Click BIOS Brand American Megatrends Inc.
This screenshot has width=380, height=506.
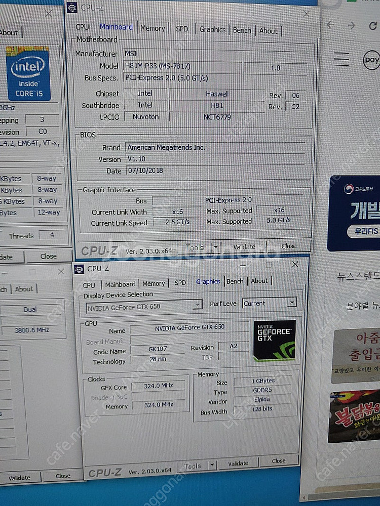(215, 147)
